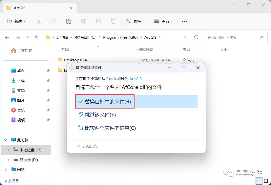Go forward with the right arrow
The height and width of the screenshot is (185, 271).
[18, 37]
